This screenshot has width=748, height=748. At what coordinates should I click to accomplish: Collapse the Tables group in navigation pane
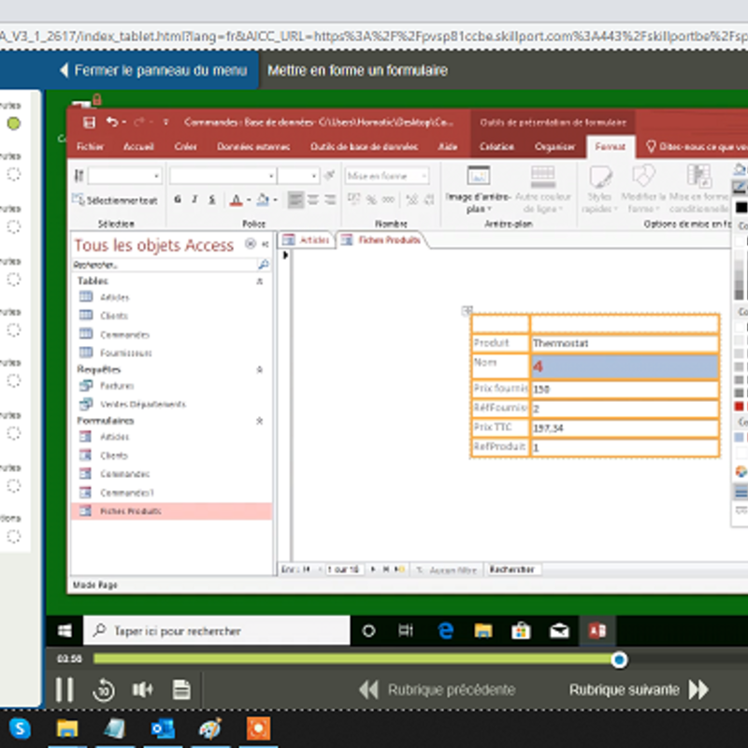tap(260, 281)
